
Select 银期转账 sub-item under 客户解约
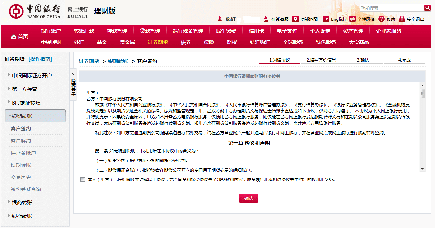pyautogui.click(x=21, y=165)
